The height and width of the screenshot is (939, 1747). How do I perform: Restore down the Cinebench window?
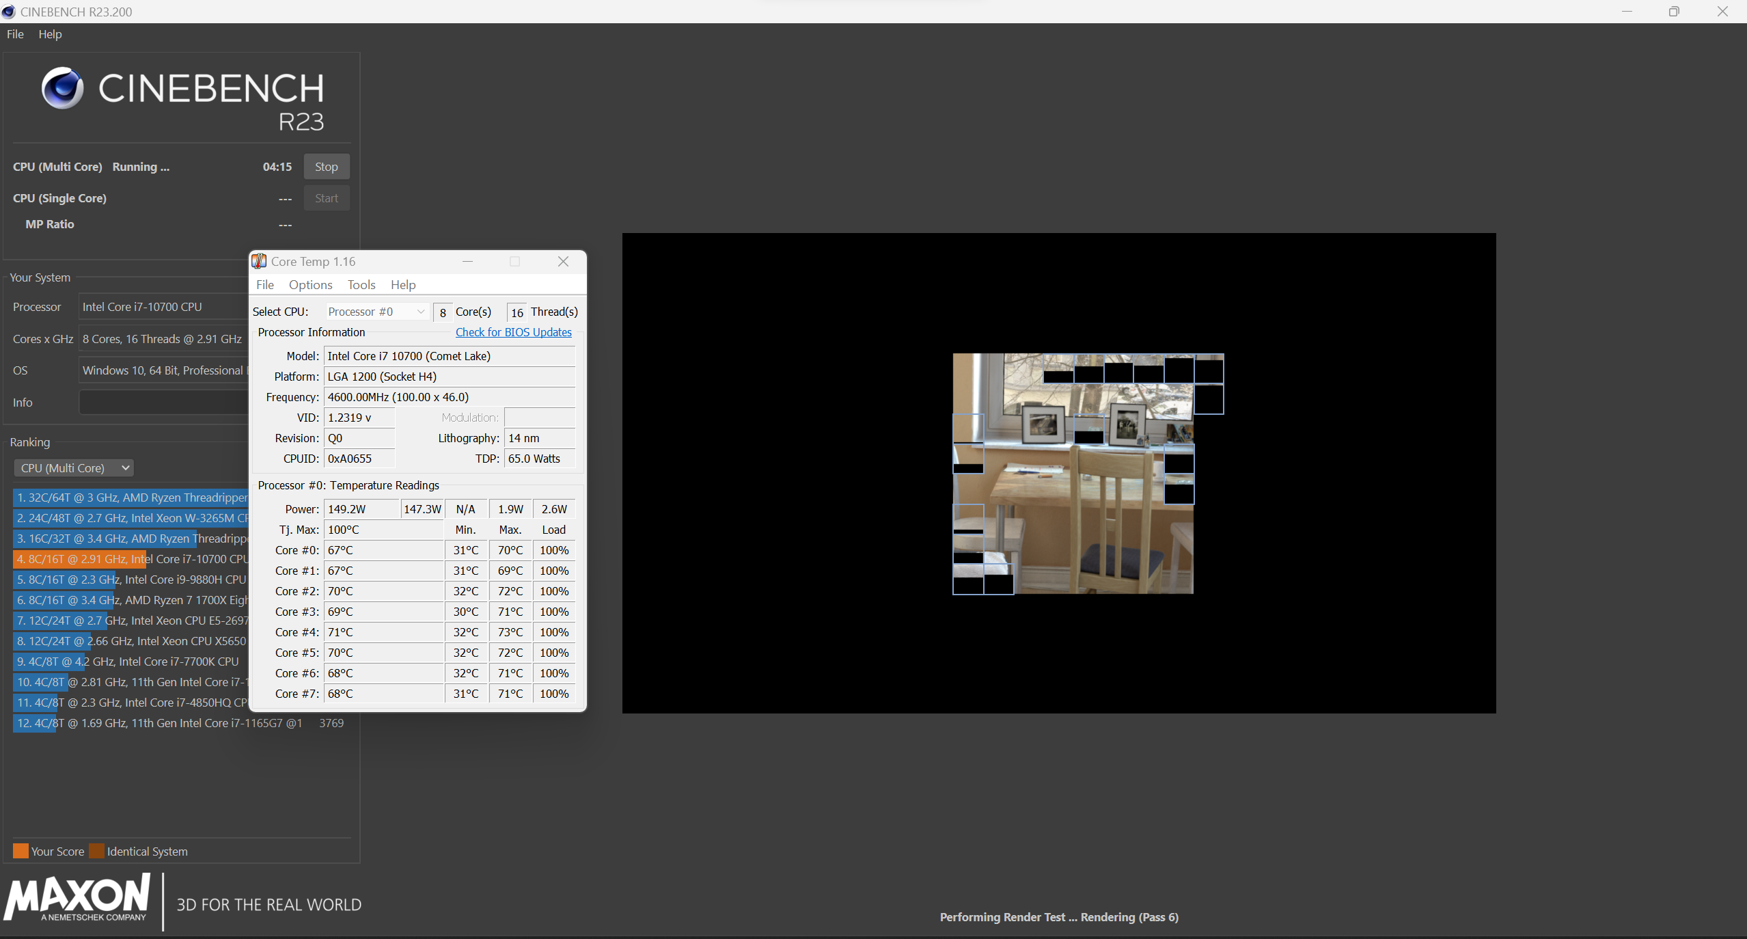click(x=1673, y=12)
